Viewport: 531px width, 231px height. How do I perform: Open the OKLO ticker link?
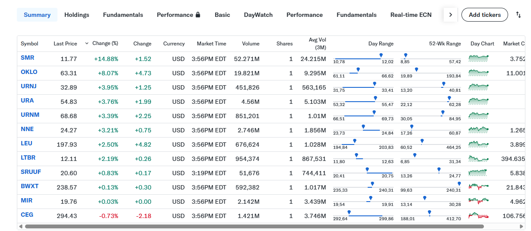pyautogui.click(x=29, y=72)
